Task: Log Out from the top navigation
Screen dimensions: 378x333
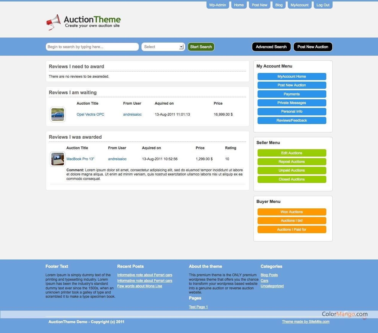Action: [323, 5]
